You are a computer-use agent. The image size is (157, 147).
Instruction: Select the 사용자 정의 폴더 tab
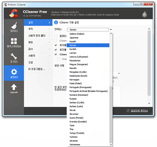[38, 36]
